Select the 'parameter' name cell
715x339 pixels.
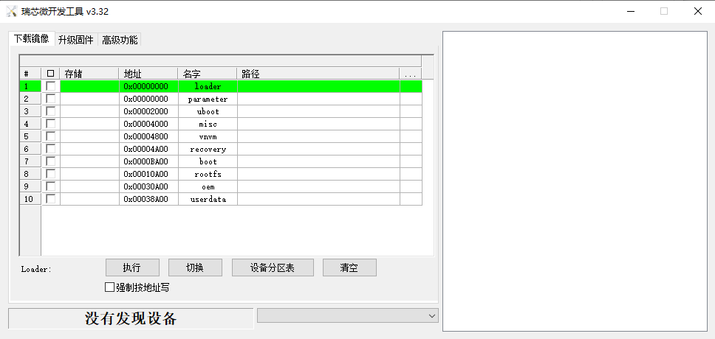point(208,99)
